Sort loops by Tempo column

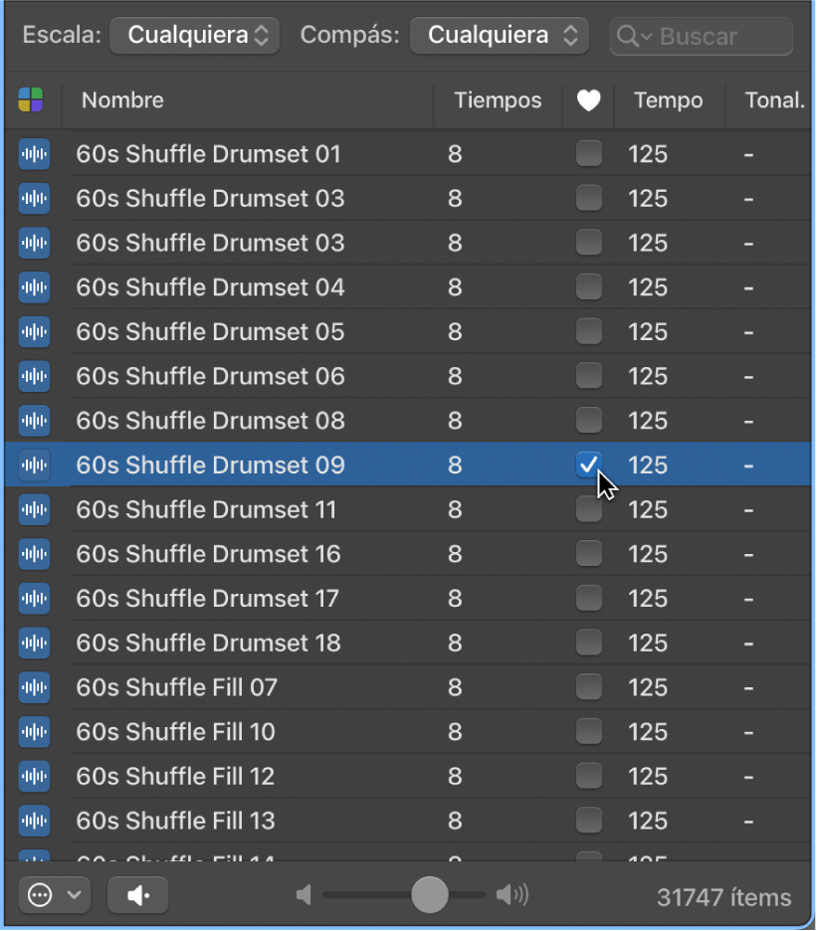click(x=668, y=100)
